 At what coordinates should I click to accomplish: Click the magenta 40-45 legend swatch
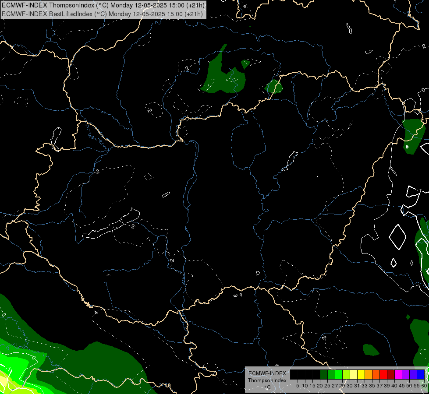click(398, 375)
